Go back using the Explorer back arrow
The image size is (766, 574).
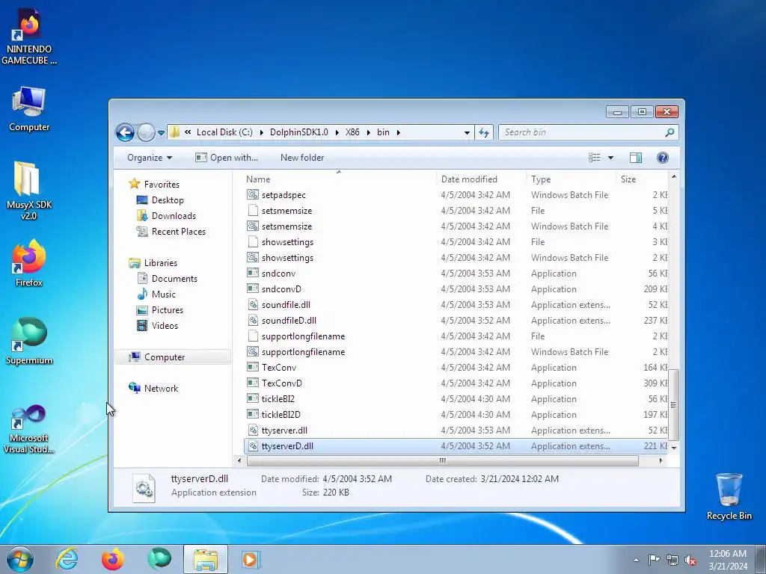point(125,132)
